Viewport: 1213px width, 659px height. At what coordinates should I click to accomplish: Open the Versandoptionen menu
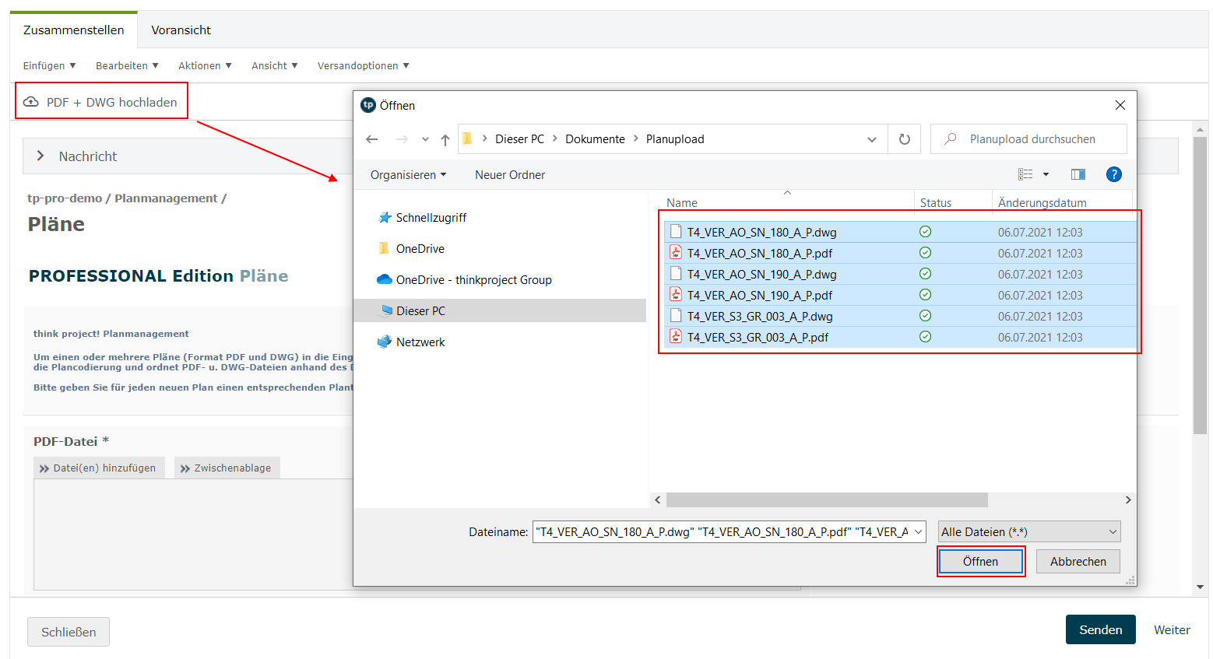(x=363, y=66)
